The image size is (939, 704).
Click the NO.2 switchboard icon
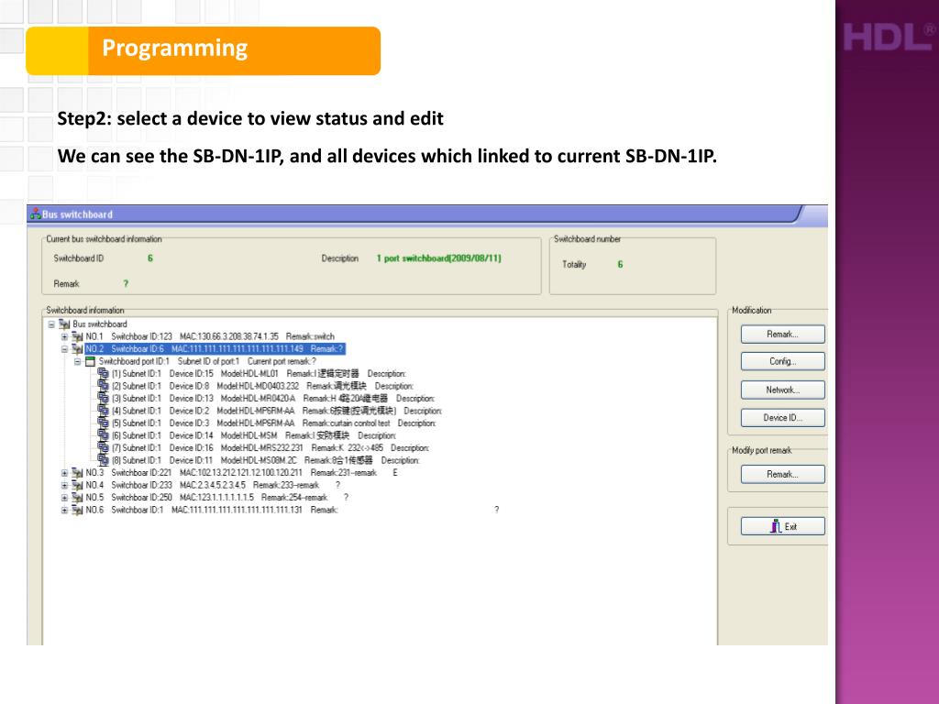click(77, 349)
